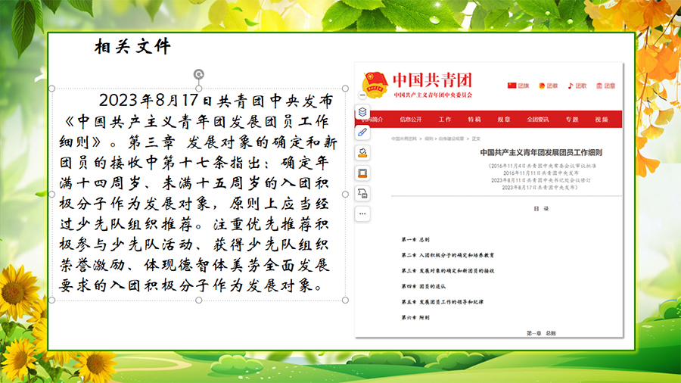The height and width of the screenshot is (383, 681).
Task: Click the Youth League emblem in the picture
Action: tap(375, 84)
